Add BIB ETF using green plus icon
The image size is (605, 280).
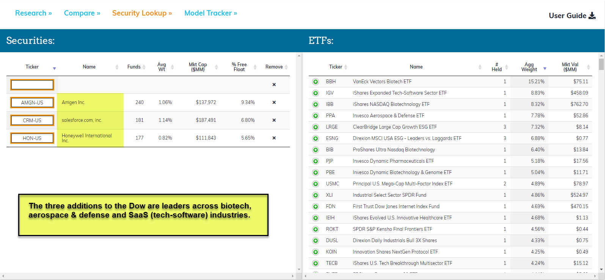(x=316, y=150)
